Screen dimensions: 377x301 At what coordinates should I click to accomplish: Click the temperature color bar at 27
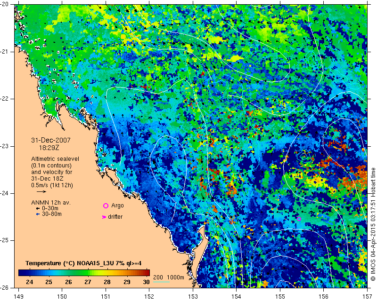[x=88, y=273]
